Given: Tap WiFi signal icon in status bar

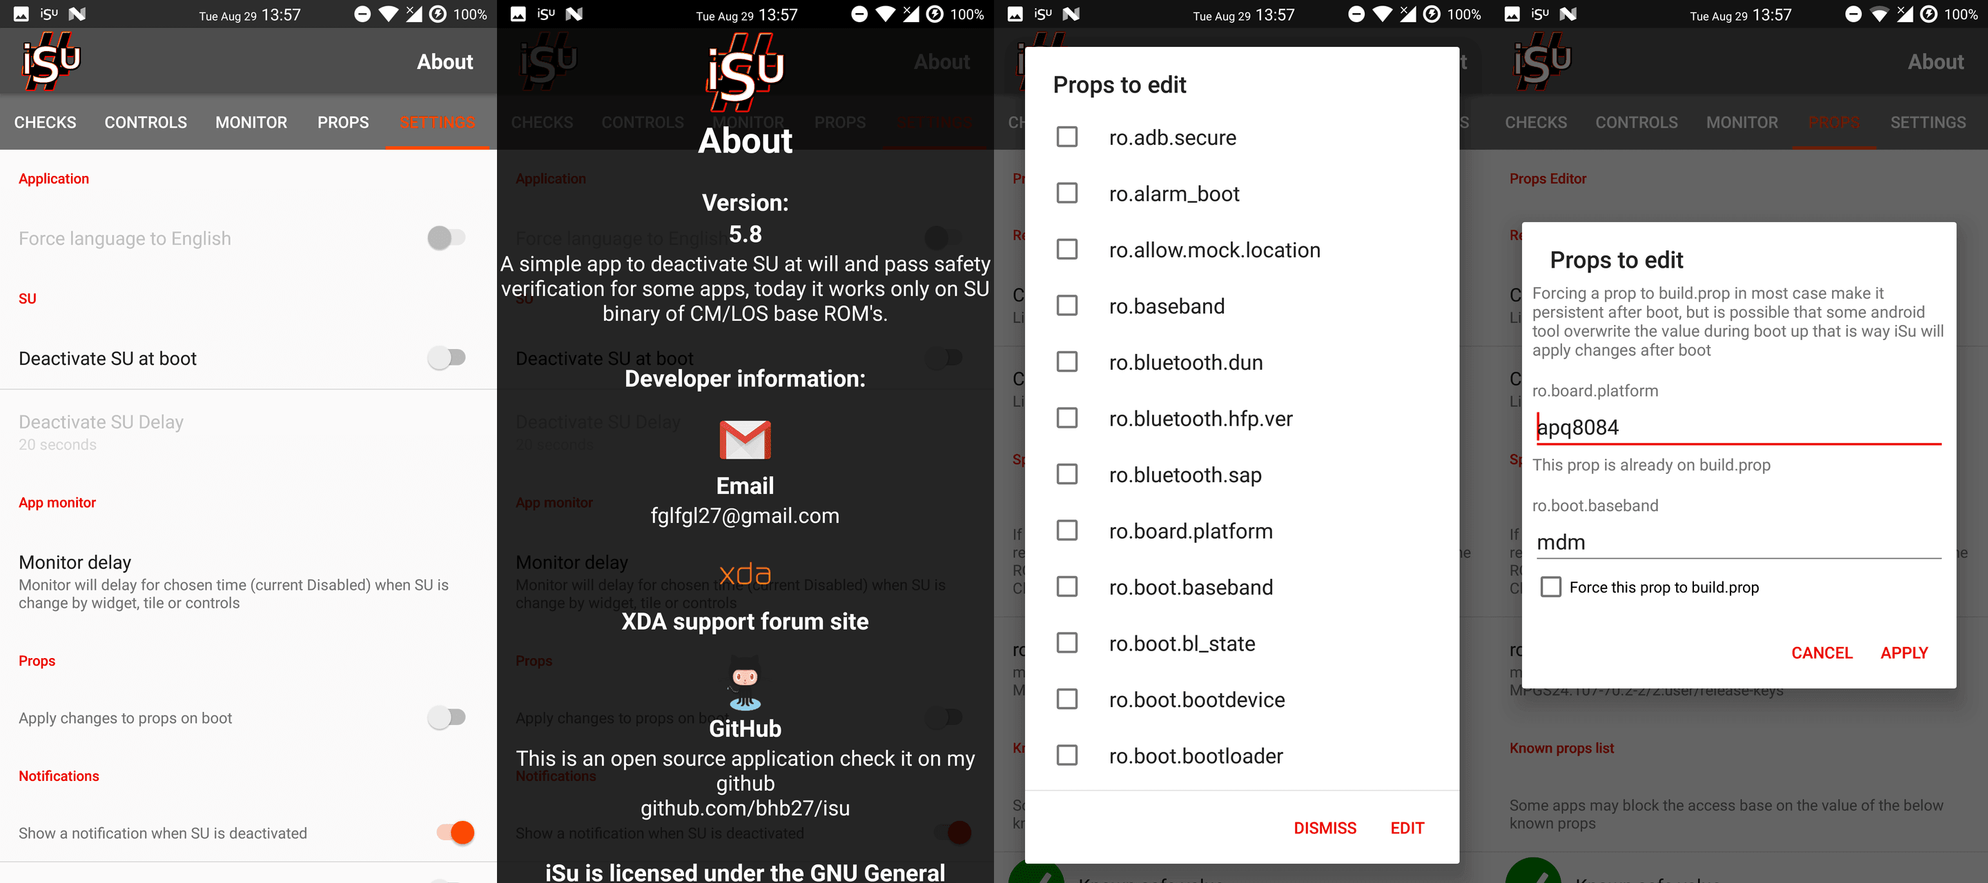Looking at the screenshot, I should 392,12.
